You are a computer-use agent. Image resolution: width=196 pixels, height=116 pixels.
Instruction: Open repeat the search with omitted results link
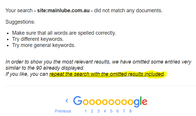(107, 74)
